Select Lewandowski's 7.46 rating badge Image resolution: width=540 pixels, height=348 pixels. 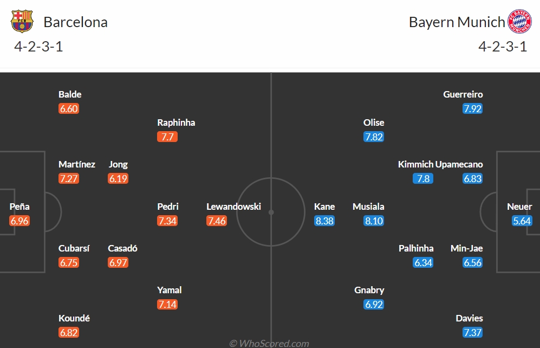click(217, 221)
